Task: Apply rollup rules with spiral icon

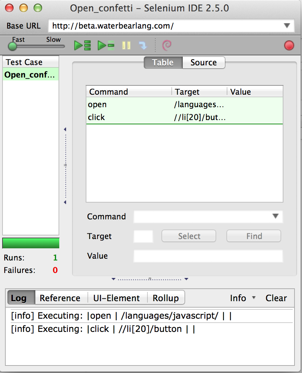Action: click(x=167, y=45)
